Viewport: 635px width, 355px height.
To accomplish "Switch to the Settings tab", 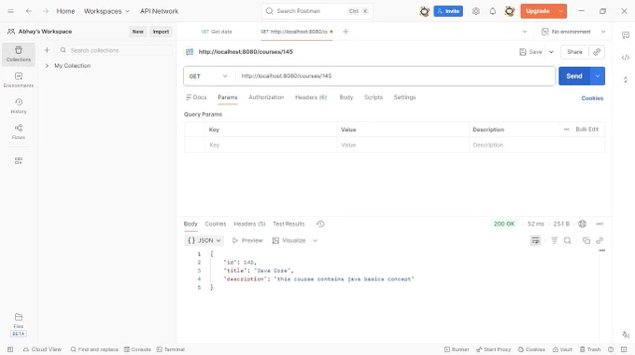I will coord(404,97).
